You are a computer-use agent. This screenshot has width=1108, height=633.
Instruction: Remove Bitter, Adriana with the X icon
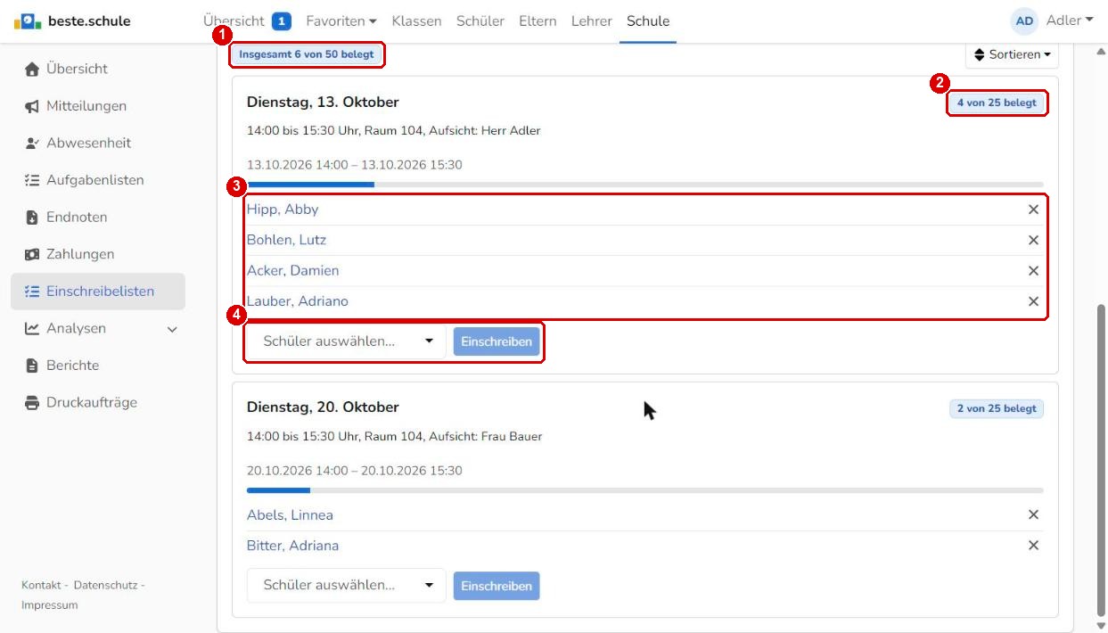tap(1033, 546)
